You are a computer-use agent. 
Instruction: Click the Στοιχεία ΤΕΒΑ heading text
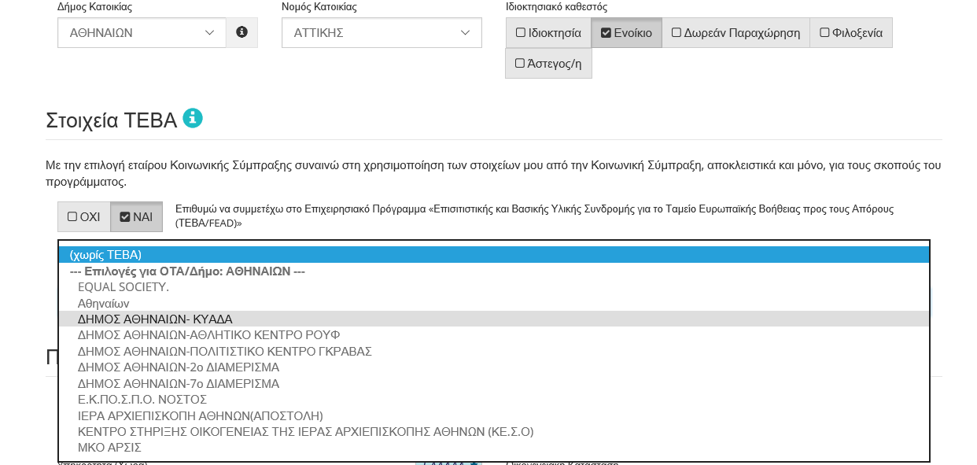click(x=111, y=120)
